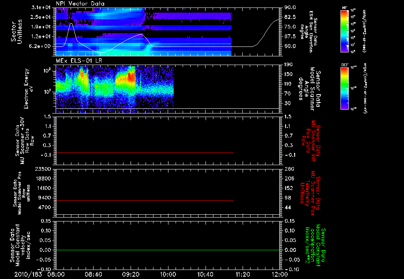Click the green constant velocity line
This screenshot has width=404, height=279.
click(168, 250)
